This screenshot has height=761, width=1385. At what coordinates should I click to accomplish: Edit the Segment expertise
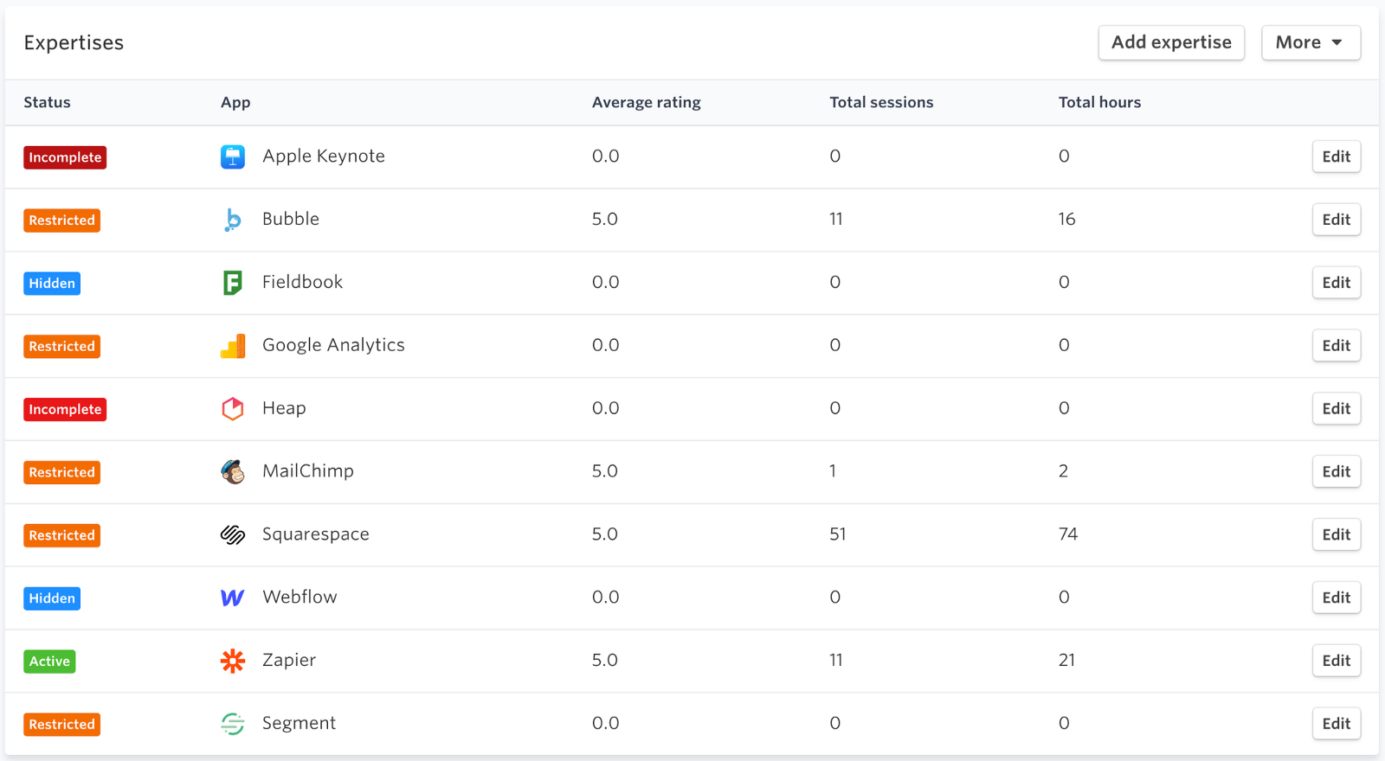(1336, 724)
